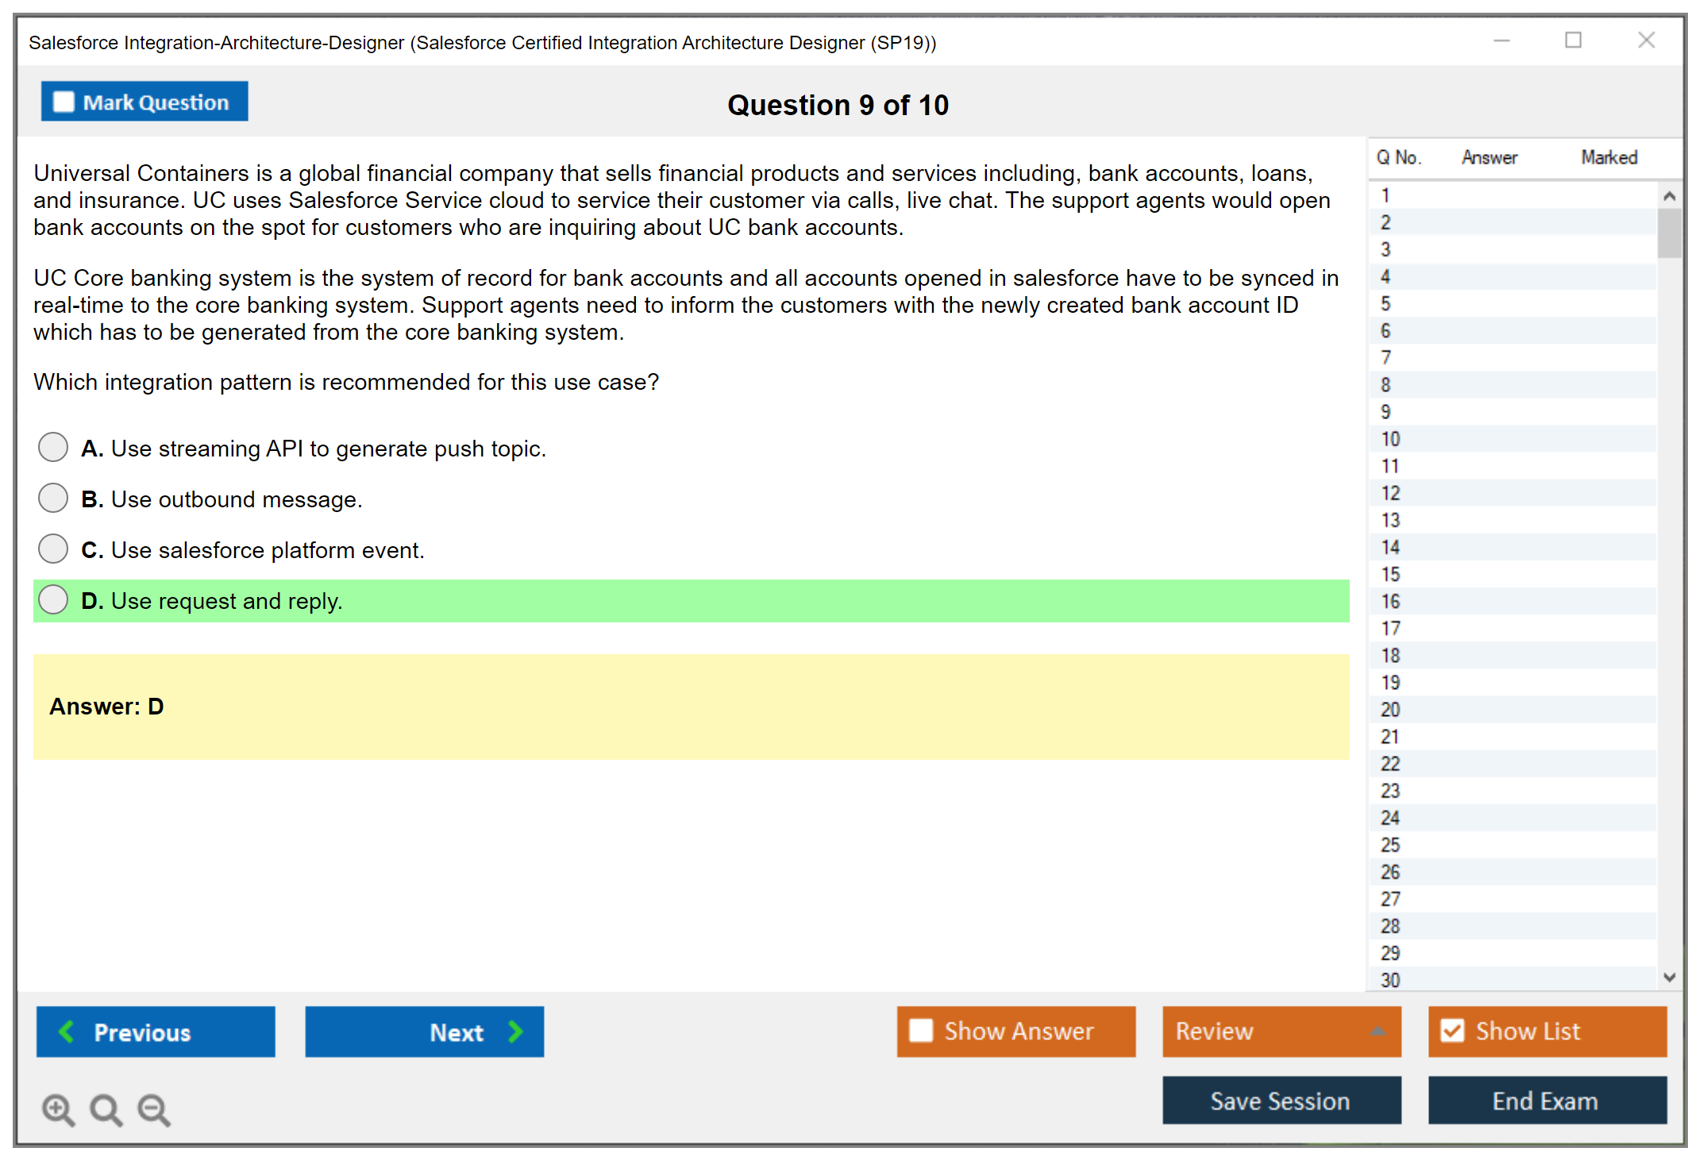Screen dimensions: 1707x1167
Task: Choose option D request and reply
Action: [x=53, y=600]
